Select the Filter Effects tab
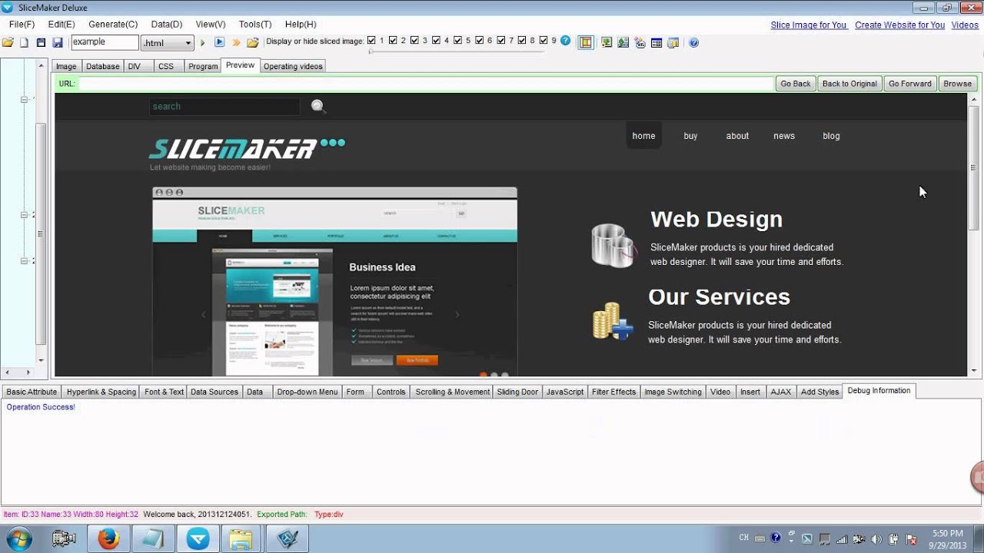Screen dimensions: 984x553 tap(613, 392)
